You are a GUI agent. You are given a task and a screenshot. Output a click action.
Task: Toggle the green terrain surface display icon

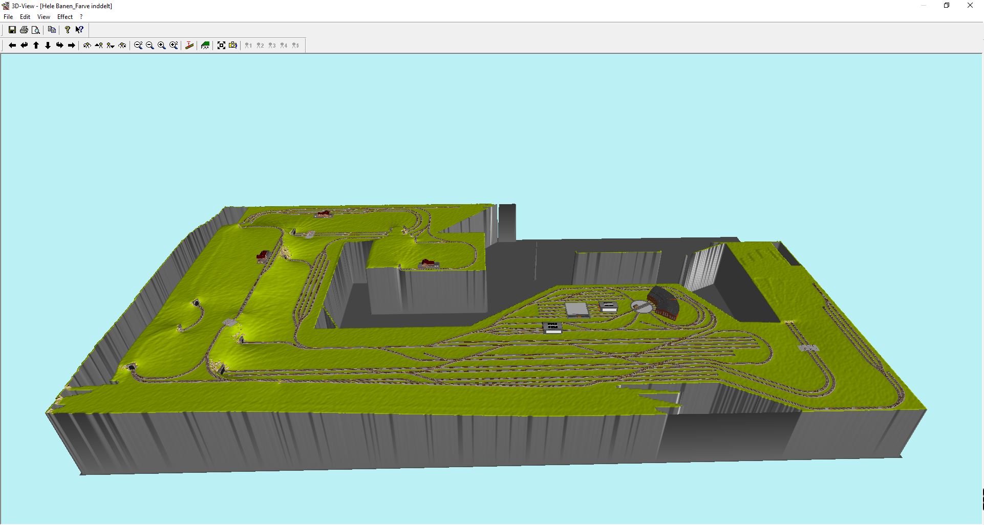coord(205,46)
